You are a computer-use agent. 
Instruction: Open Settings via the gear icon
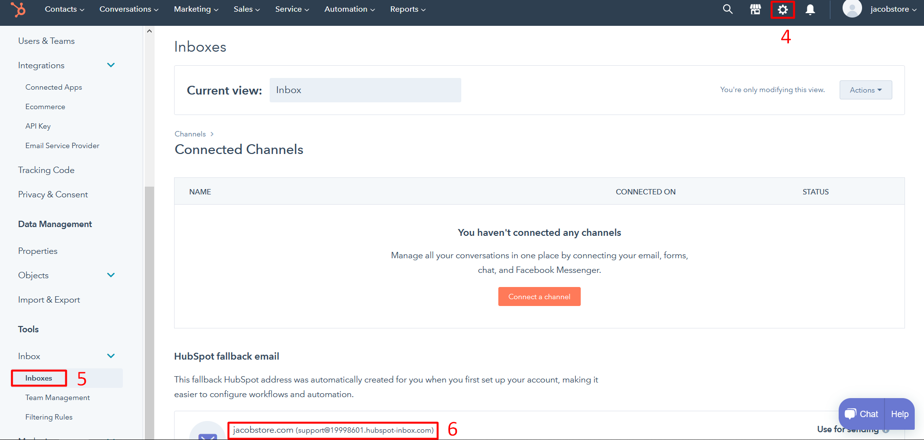pyautogui.click(x=783, y=10)
